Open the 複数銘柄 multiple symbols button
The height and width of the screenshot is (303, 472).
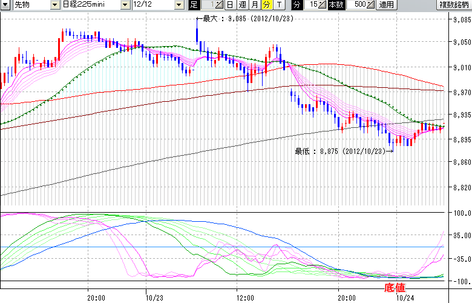[x=454, y=5]
